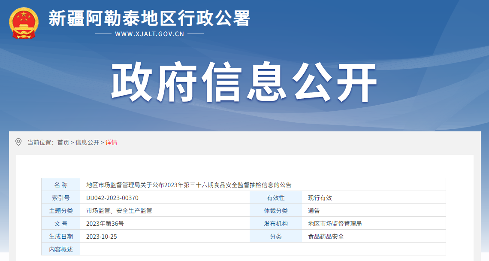
Task: Click the 食品药品安全 category value
Action: [326, 237]
